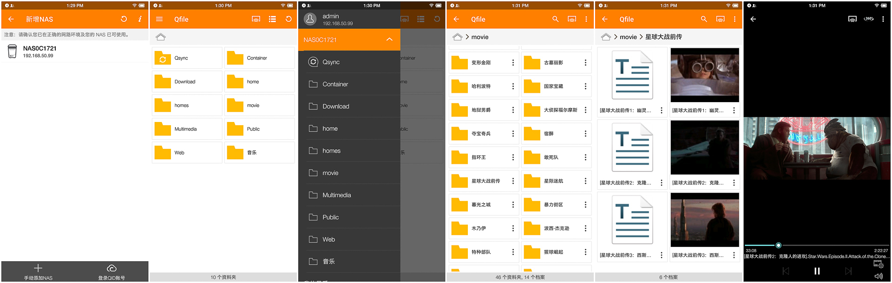Open the 音乐 folder tile in grid

click(259, 153)
